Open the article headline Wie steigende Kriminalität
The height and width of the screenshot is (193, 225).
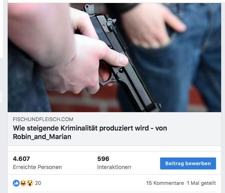click(90, 132)
